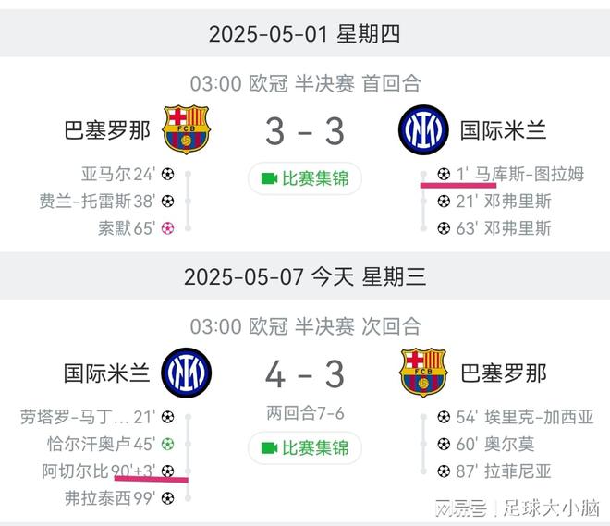Click Inter Milan crest in second-leg match
The image size is (610, 526).
coord(187,372)
